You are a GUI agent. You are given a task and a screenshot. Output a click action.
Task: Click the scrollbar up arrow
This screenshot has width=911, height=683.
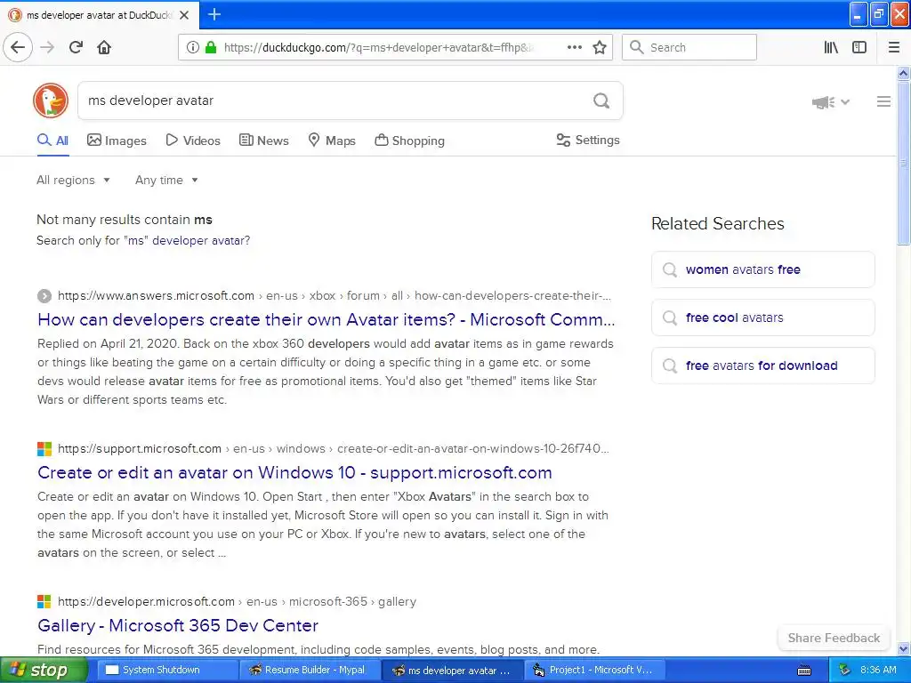pyautogui.click(x=904, y=73)
